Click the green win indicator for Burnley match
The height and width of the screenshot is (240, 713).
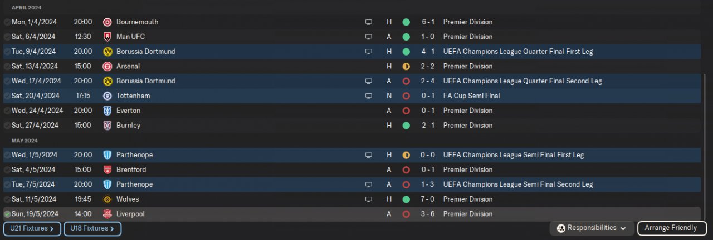coord(406,126)
